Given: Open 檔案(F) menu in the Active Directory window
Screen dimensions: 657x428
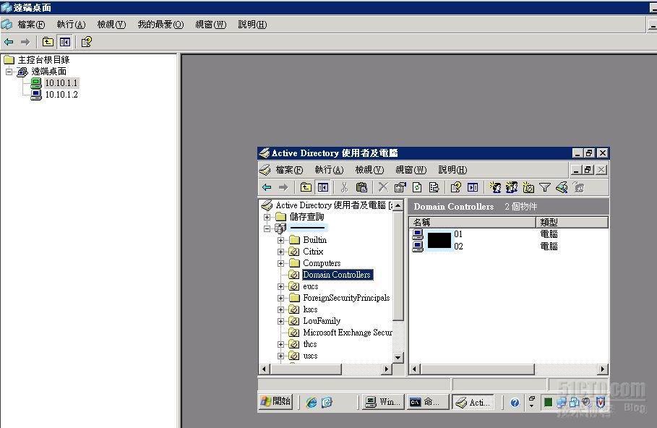Looking at the screenshot, I should (x=289, y=170).
